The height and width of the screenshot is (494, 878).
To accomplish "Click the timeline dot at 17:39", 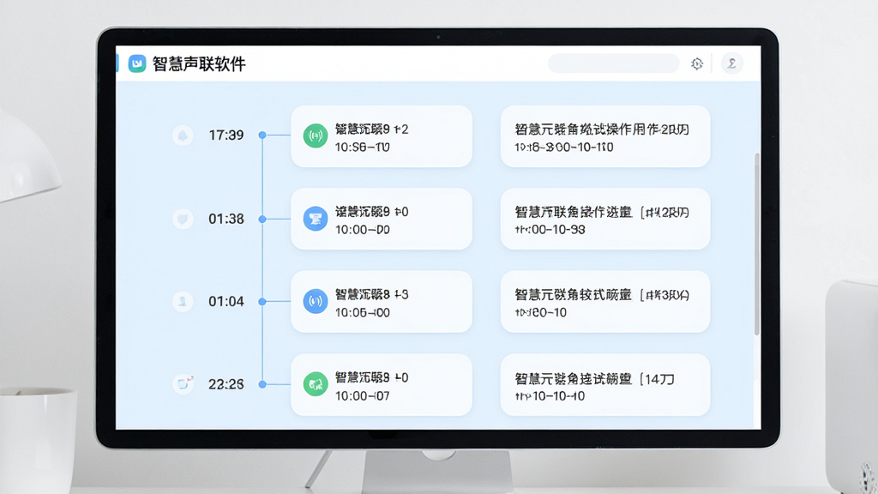I will click(x=262, y=135).
